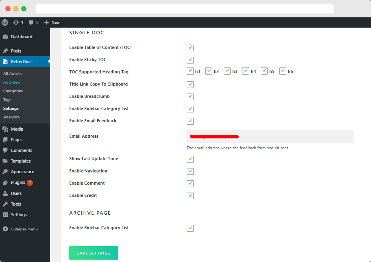Click the Templates folder icon
Viewport: 371px width, 262px height.
click(5, 161)
